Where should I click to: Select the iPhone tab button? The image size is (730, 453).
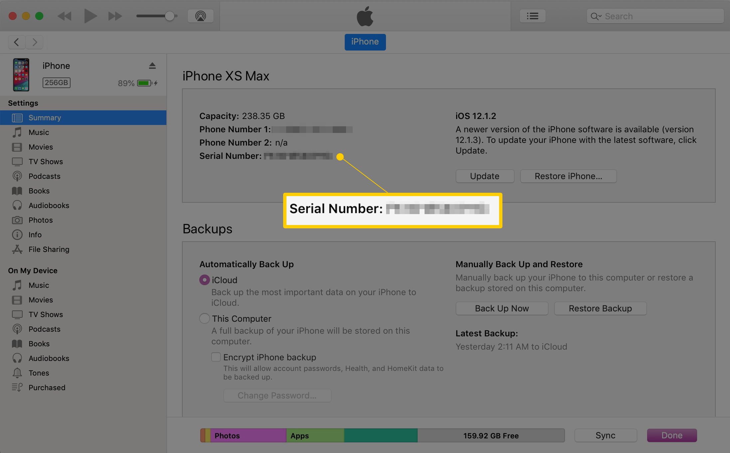pyautogui.click(x=365, y=42)
